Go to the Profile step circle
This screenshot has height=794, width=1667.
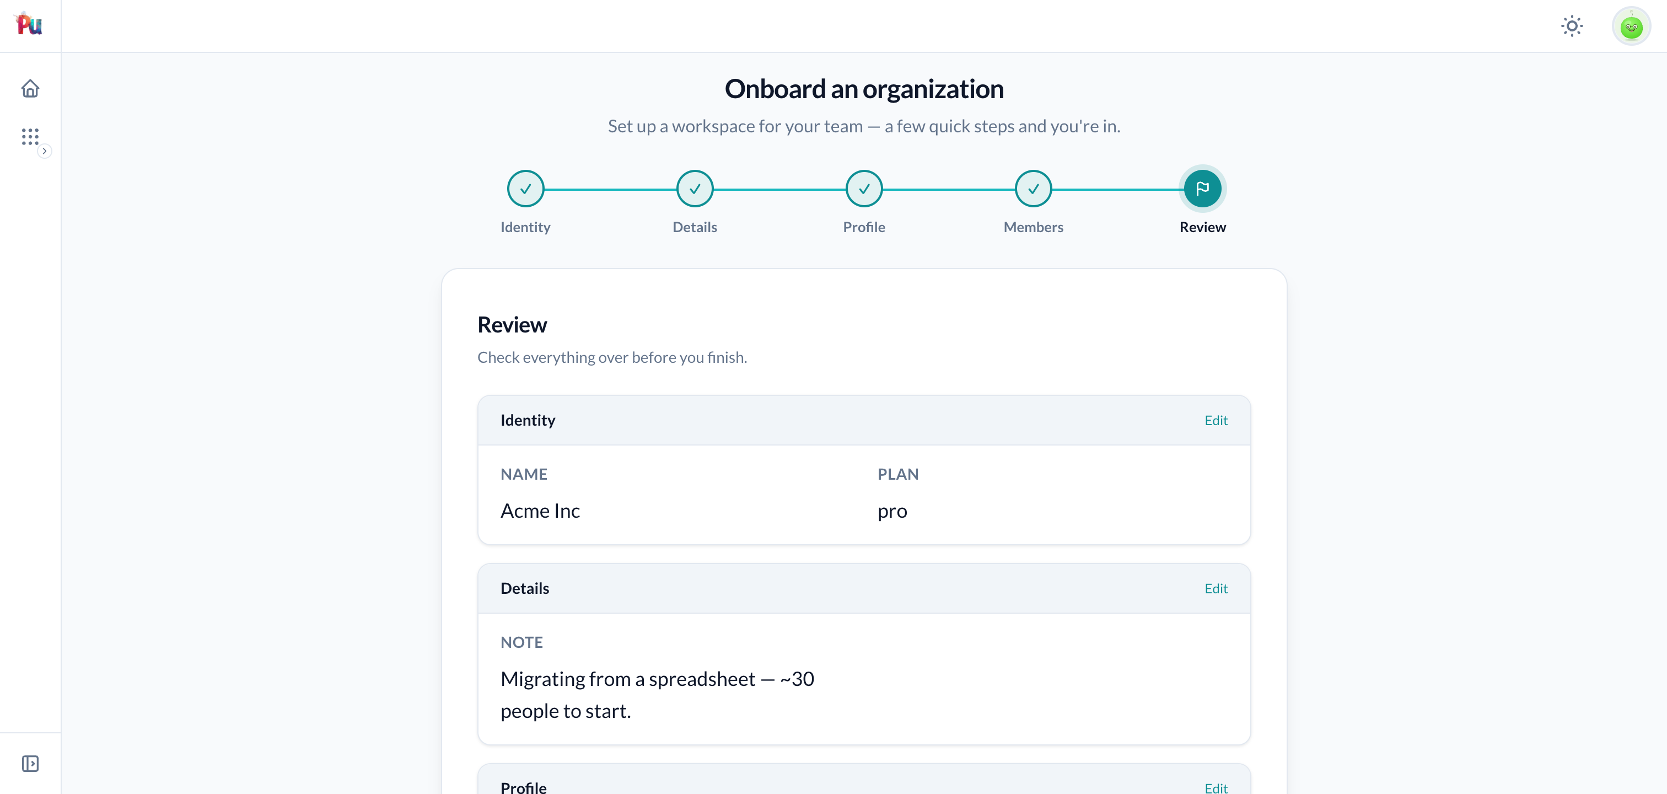coord(864,189)
